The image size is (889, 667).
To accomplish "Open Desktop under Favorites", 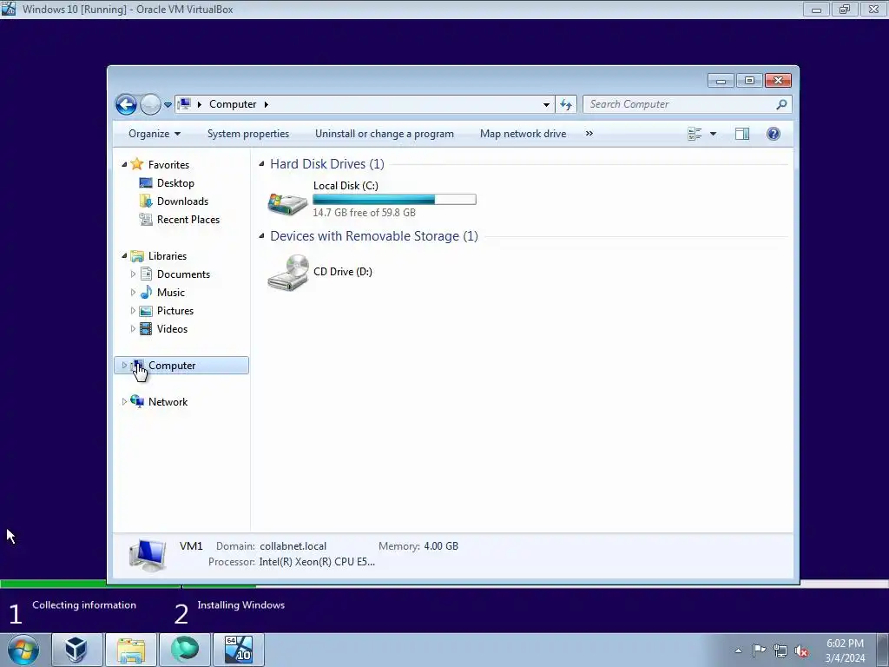I will 175,183.
